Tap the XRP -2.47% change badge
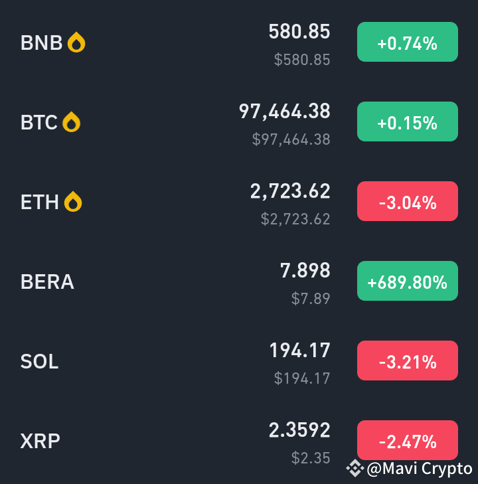Viewport: 478px width, 484px height. [x=408, y=440]
